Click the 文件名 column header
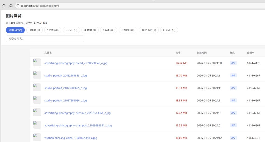This screenshot has height=142, width=265. point(48,52)
